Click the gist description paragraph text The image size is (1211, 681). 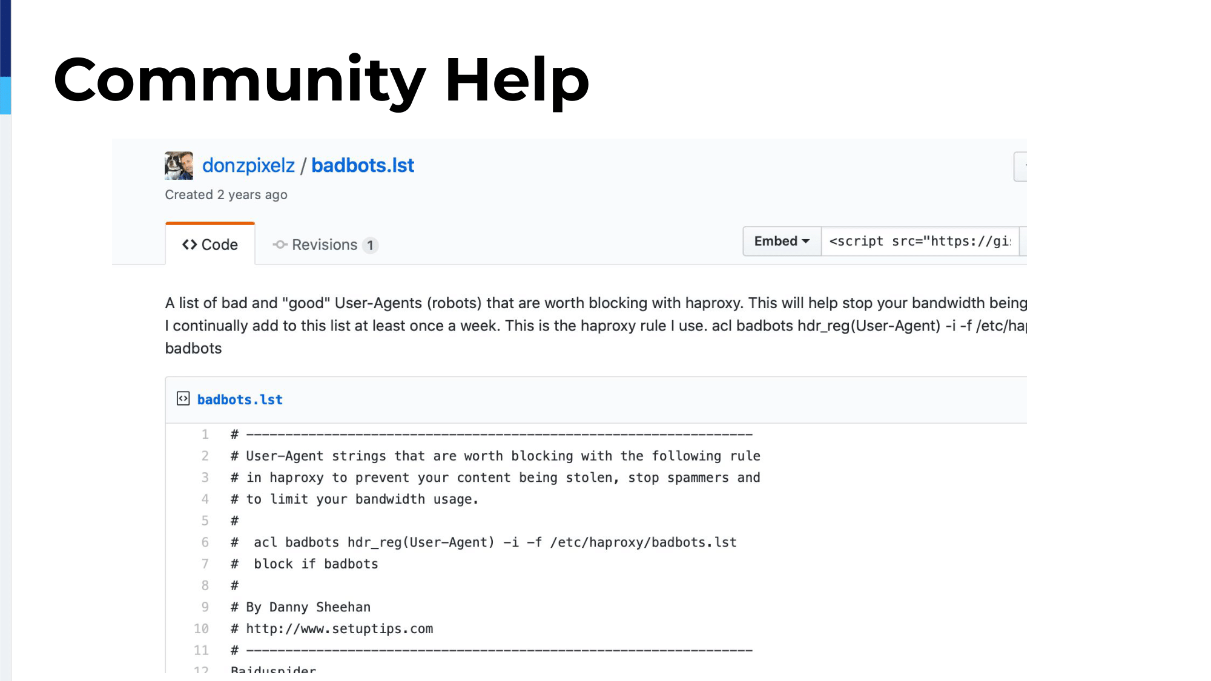click(x=596, y=326)
